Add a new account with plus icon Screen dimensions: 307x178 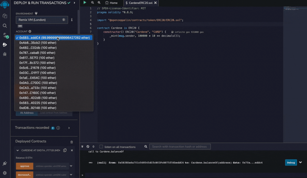click(30, 31)
